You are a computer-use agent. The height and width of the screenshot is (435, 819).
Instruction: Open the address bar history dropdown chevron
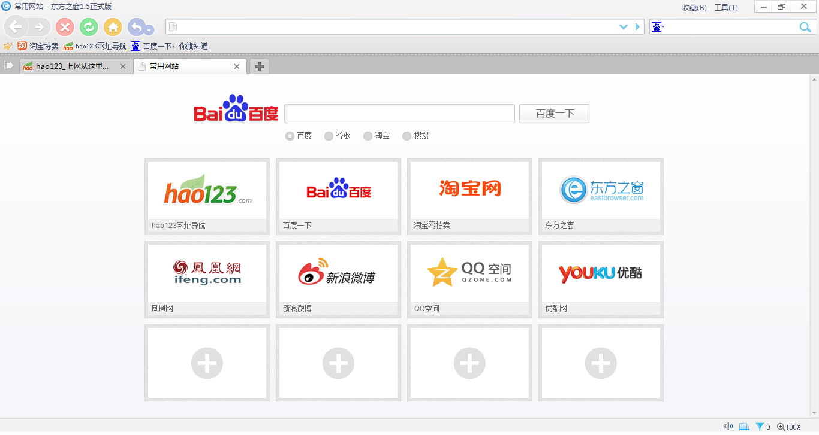pos(624,27)
